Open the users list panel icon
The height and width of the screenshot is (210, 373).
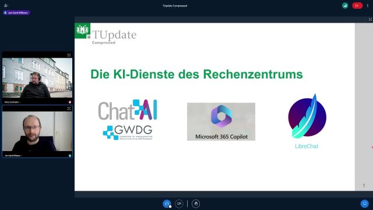point(6,5)
